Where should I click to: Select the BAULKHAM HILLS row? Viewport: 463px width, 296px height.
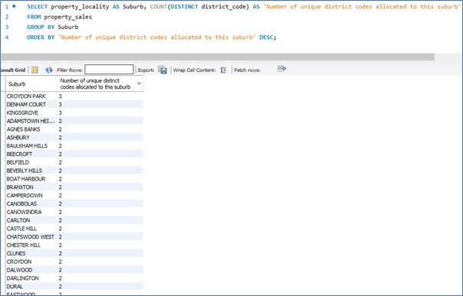74,146
